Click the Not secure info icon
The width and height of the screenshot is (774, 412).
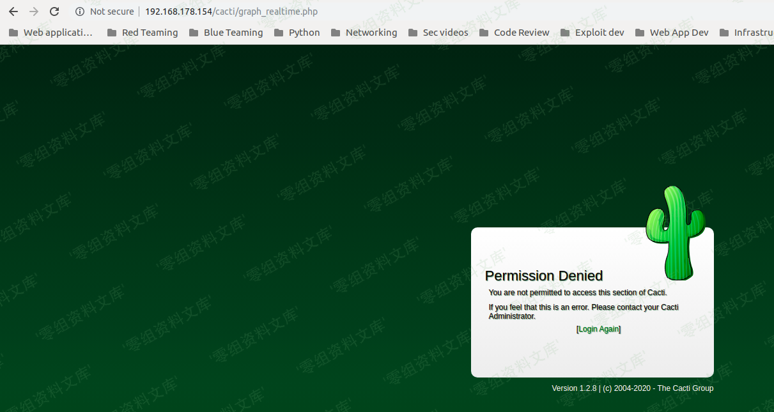[x=80, y=11]
